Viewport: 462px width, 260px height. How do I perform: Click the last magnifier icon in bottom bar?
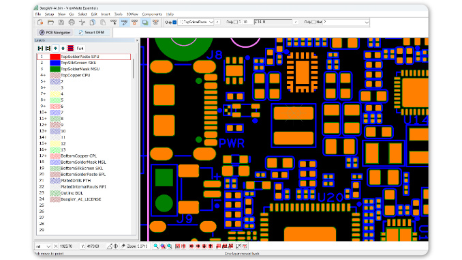[170, 246]
